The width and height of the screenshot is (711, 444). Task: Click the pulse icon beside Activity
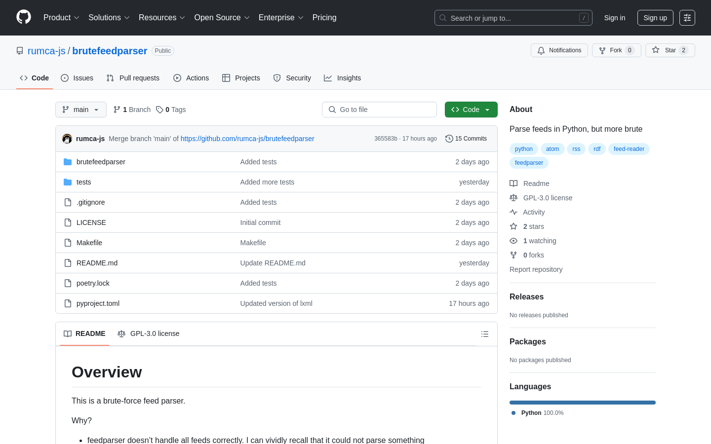click(x=513, y=212)
